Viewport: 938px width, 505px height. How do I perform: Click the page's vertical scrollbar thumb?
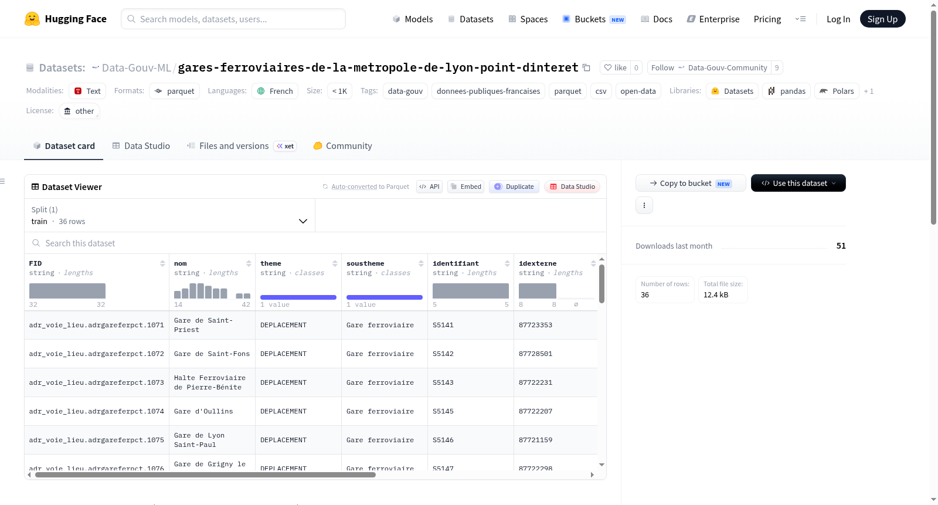point(933,117)
